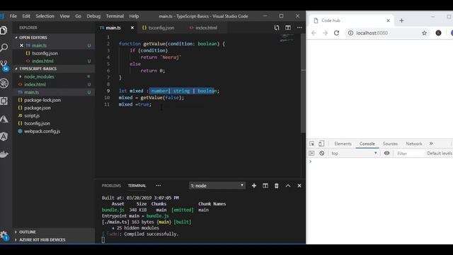Click the code minimap in the editor

click(287, 38)
